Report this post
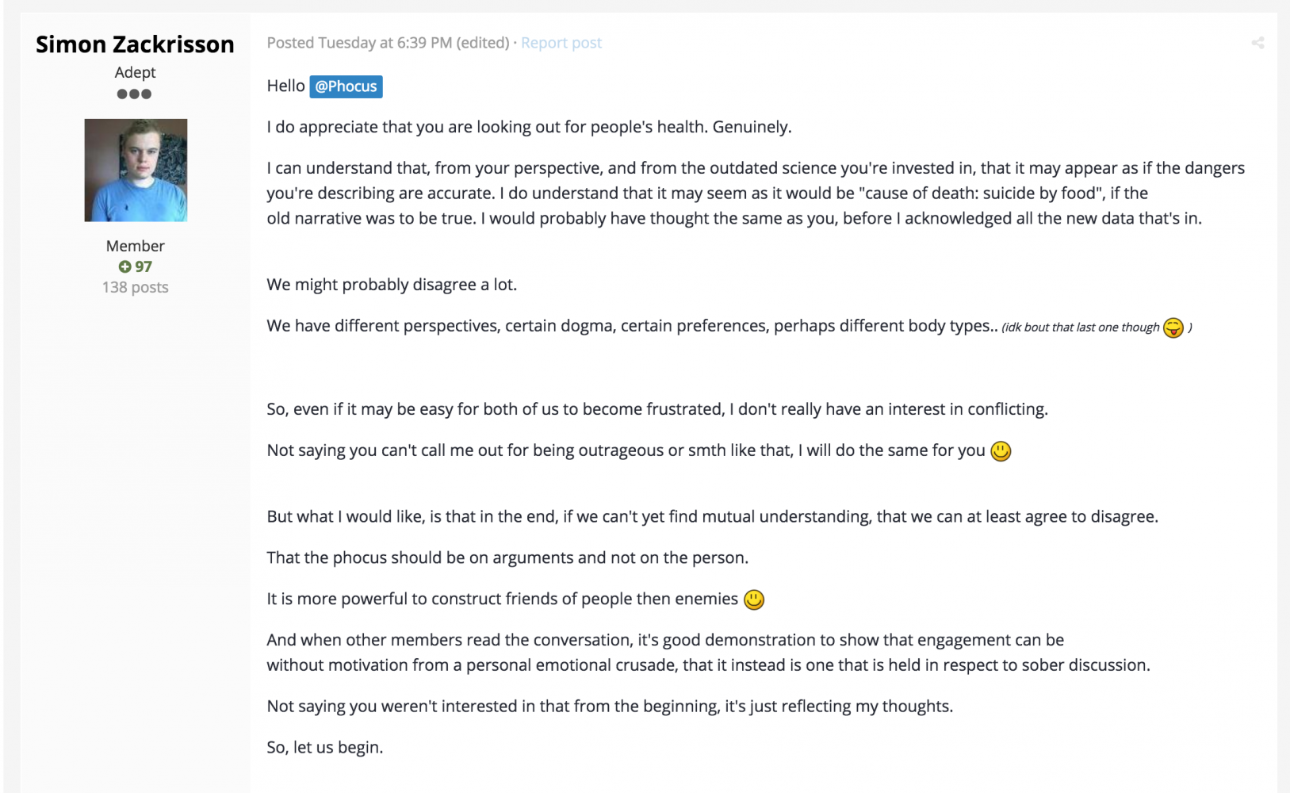The width and height of the screenshot is (1290, 793). 561,43
